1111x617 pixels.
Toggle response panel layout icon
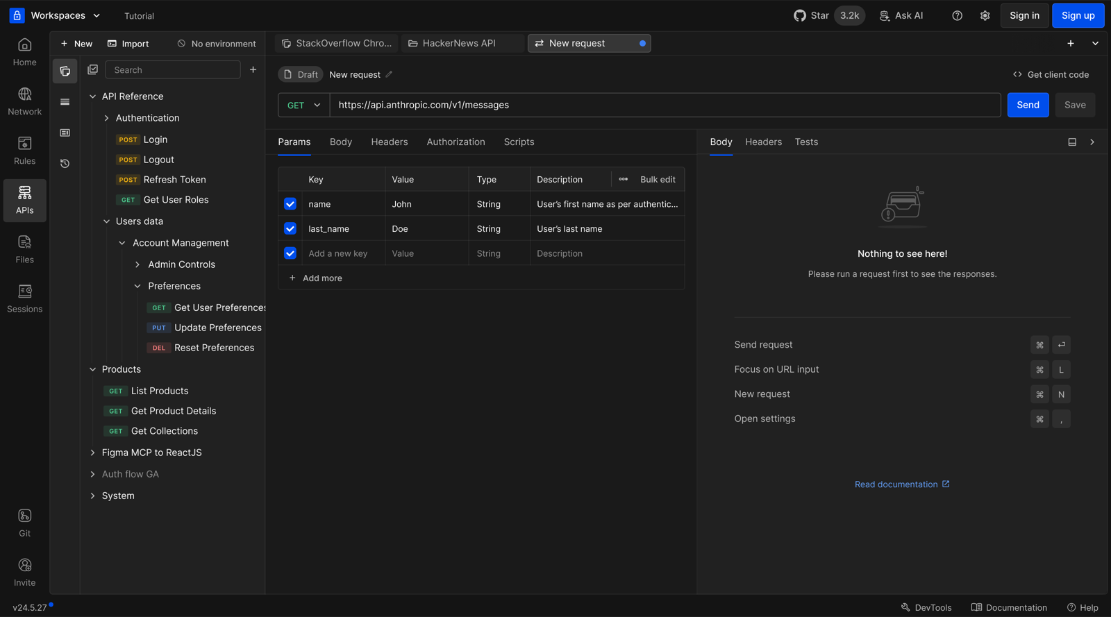[1072, 142]
